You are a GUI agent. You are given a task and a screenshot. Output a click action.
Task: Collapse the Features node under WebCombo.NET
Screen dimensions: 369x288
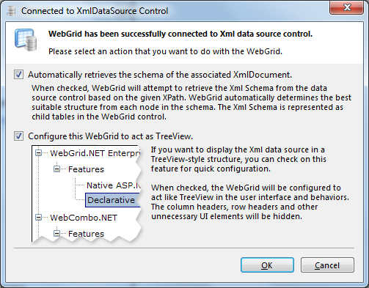click(x=56, y=234)
